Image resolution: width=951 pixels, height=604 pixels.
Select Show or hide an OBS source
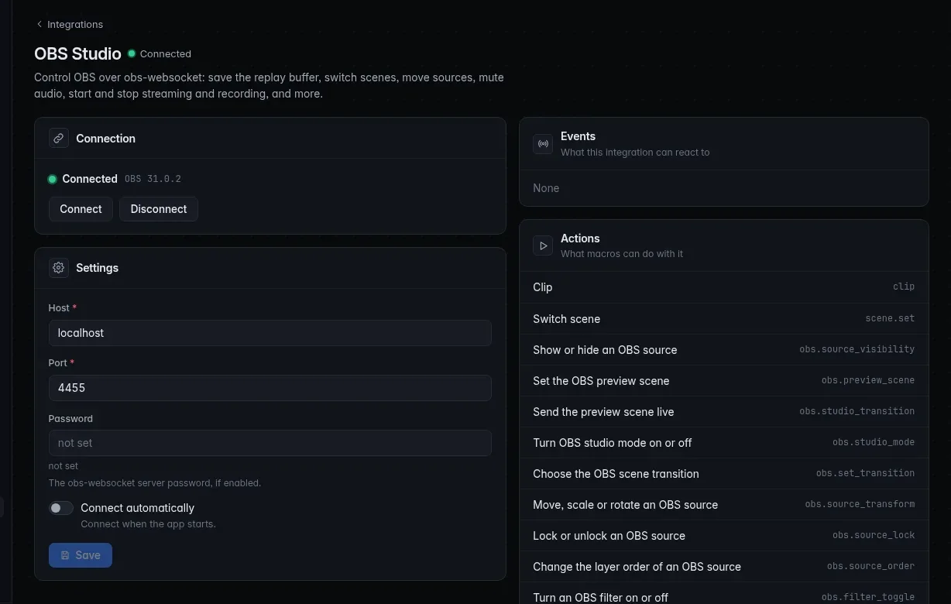723,349
